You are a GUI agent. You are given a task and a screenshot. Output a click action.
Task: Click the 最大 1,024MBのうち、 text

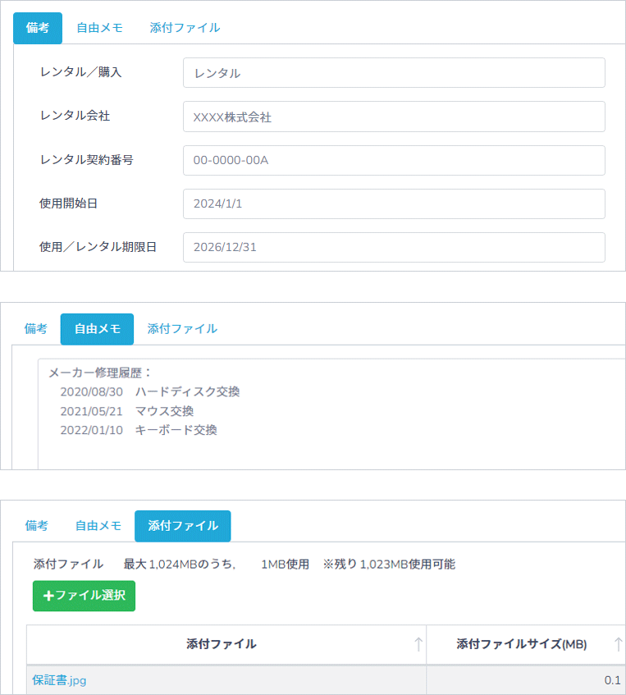pos(180,565)
